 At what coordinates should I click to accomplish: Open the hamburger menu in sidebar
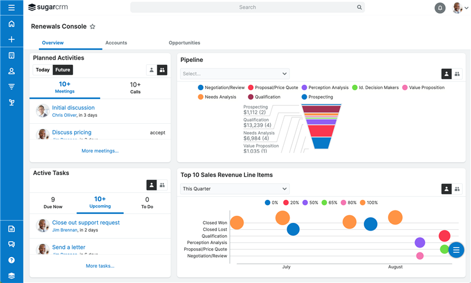coord(11,8)
